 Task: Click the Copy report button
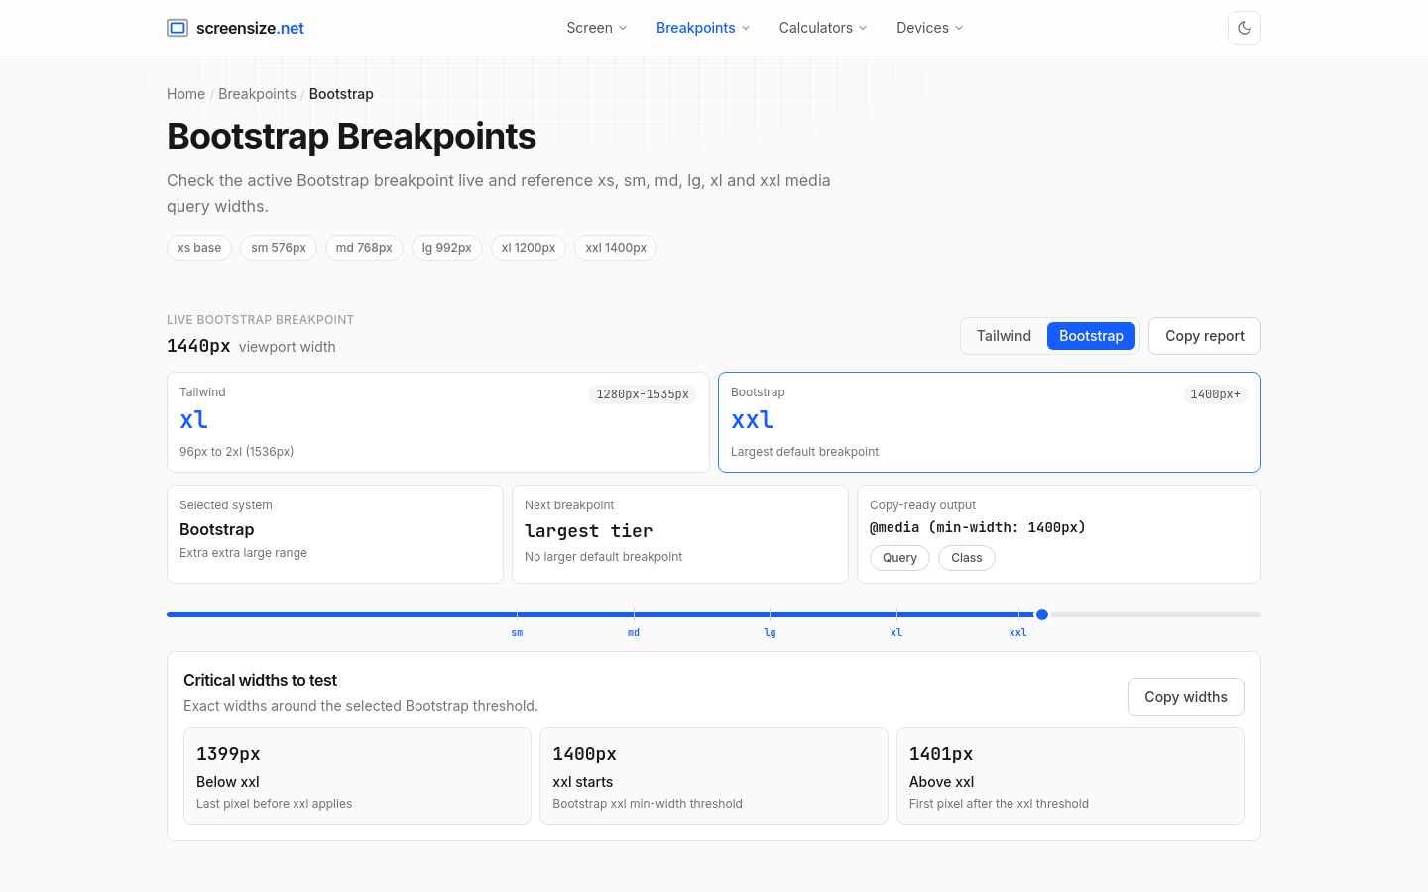tap(1205, 336)
